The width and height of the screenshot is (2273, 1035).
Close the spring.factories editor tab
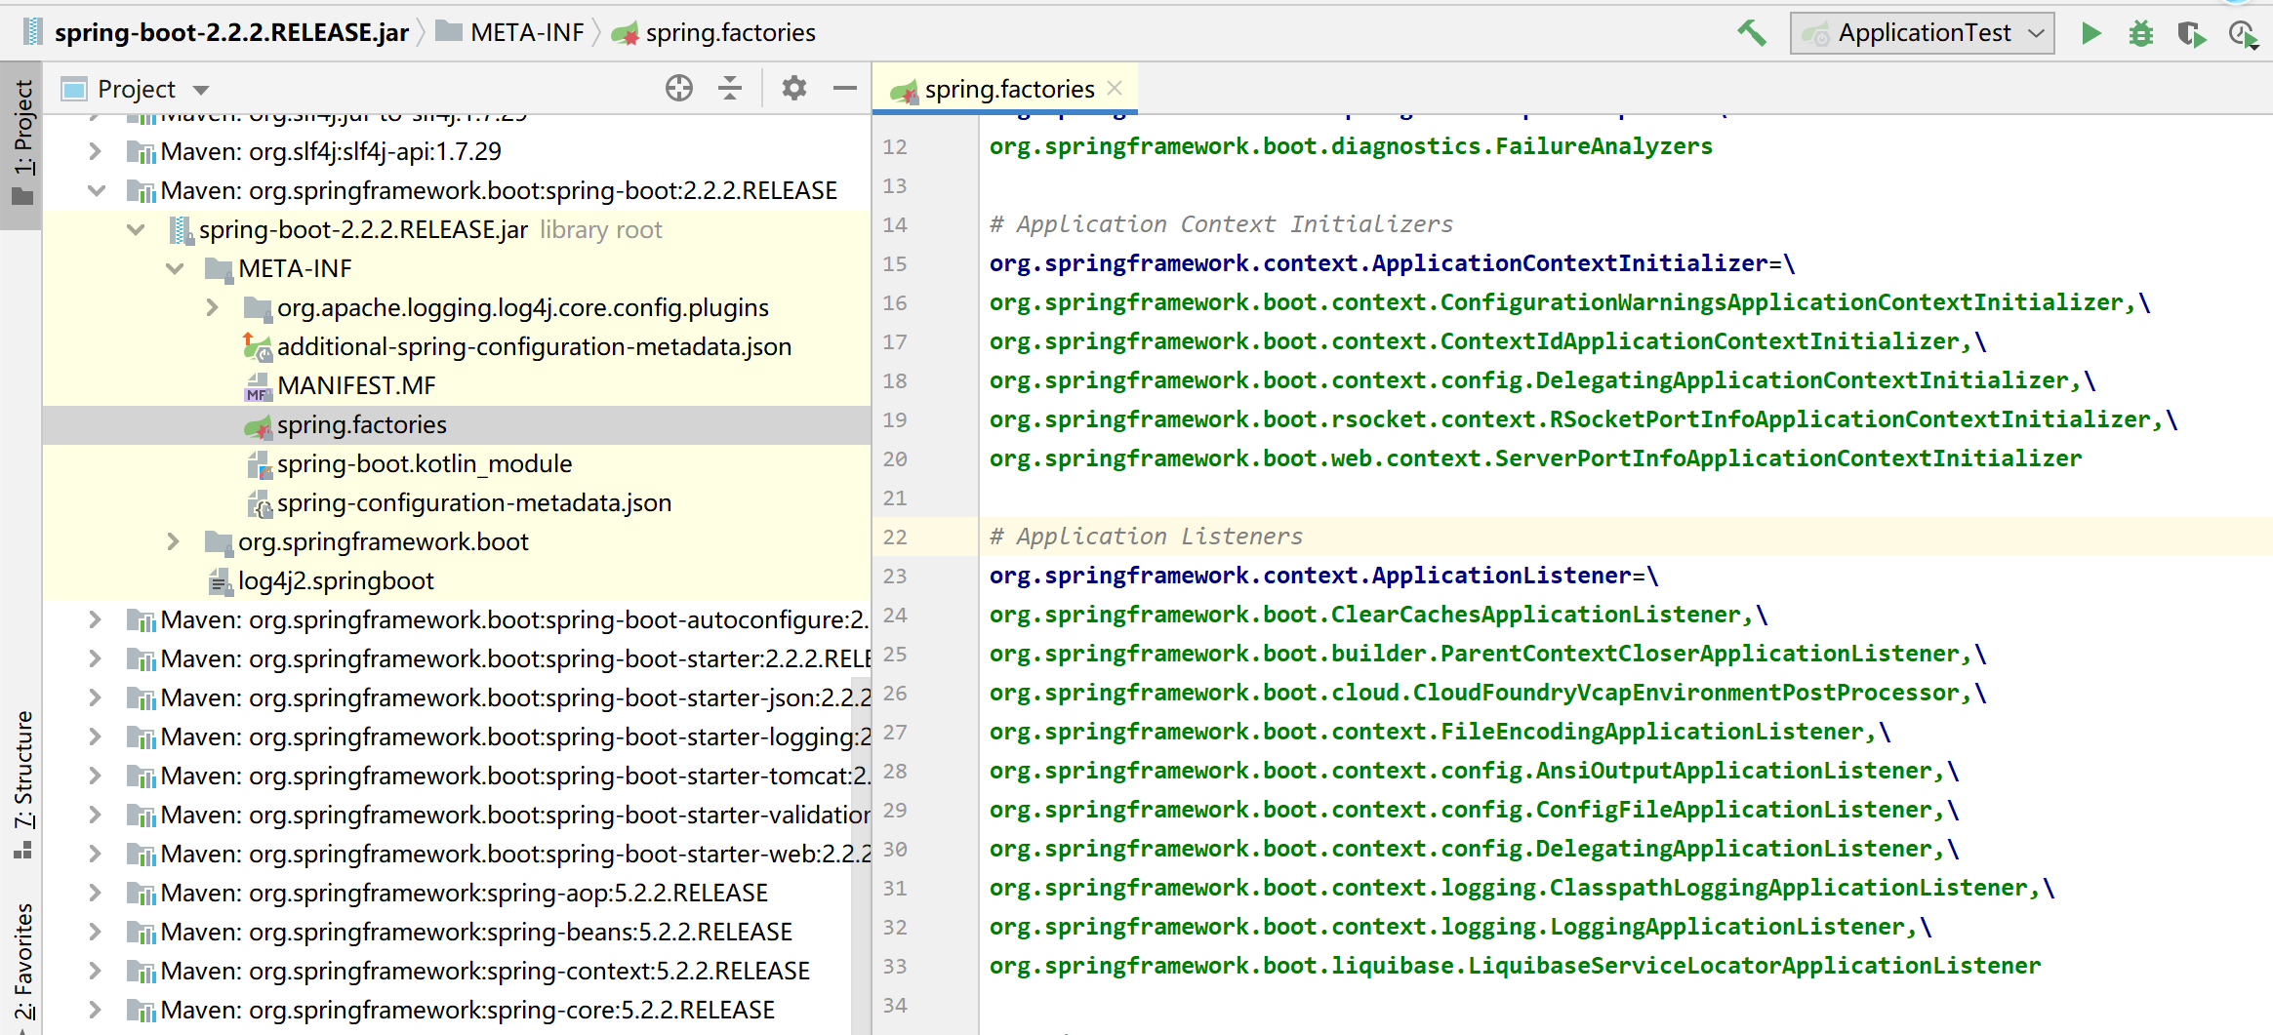pyautogui.click(x=1116, y=89)
